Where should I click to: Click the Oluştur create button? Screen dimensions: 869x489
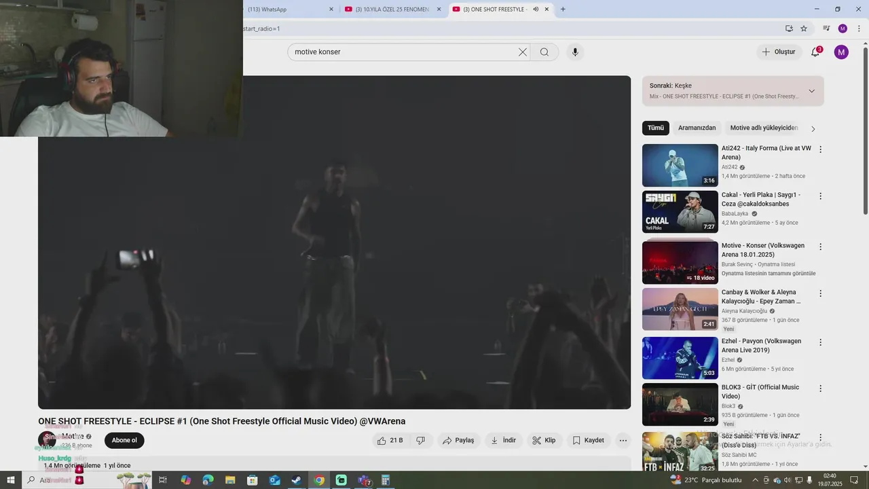click(778, 52)
